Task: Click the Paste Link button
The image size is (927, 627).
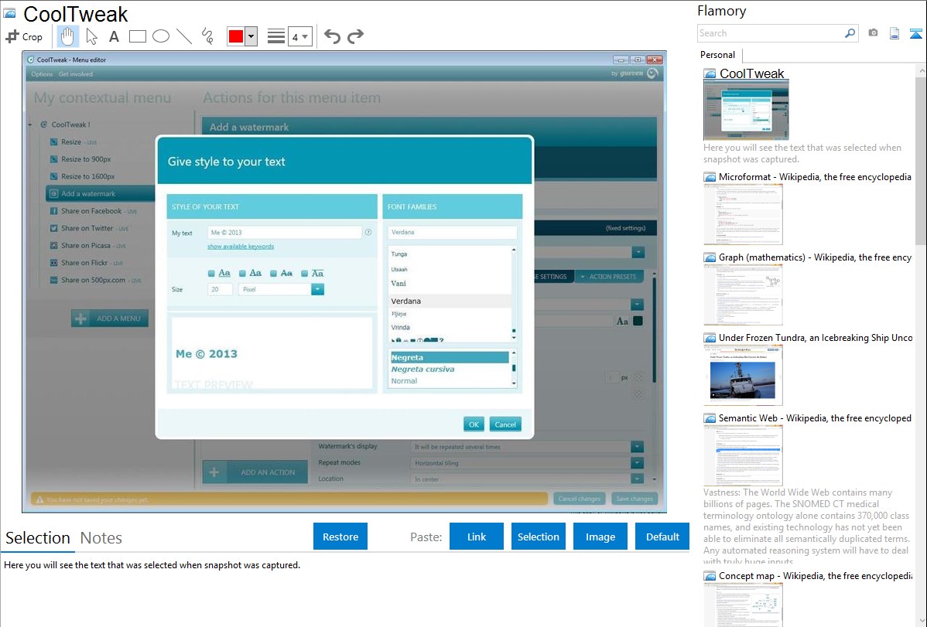Action: click(x=477, y=537)
